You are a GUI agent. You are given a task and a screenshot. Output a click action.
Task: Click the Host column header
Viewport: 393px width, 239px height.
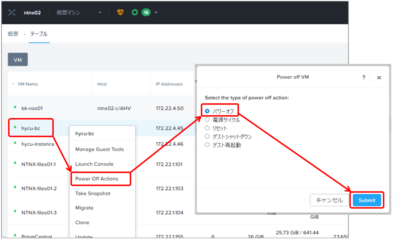pos(102,84)
